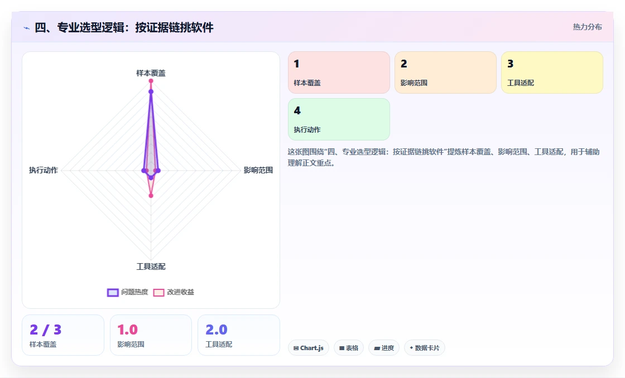Click the 热力分布 label in header
The image size is (625, 378).
click(587, 27)
